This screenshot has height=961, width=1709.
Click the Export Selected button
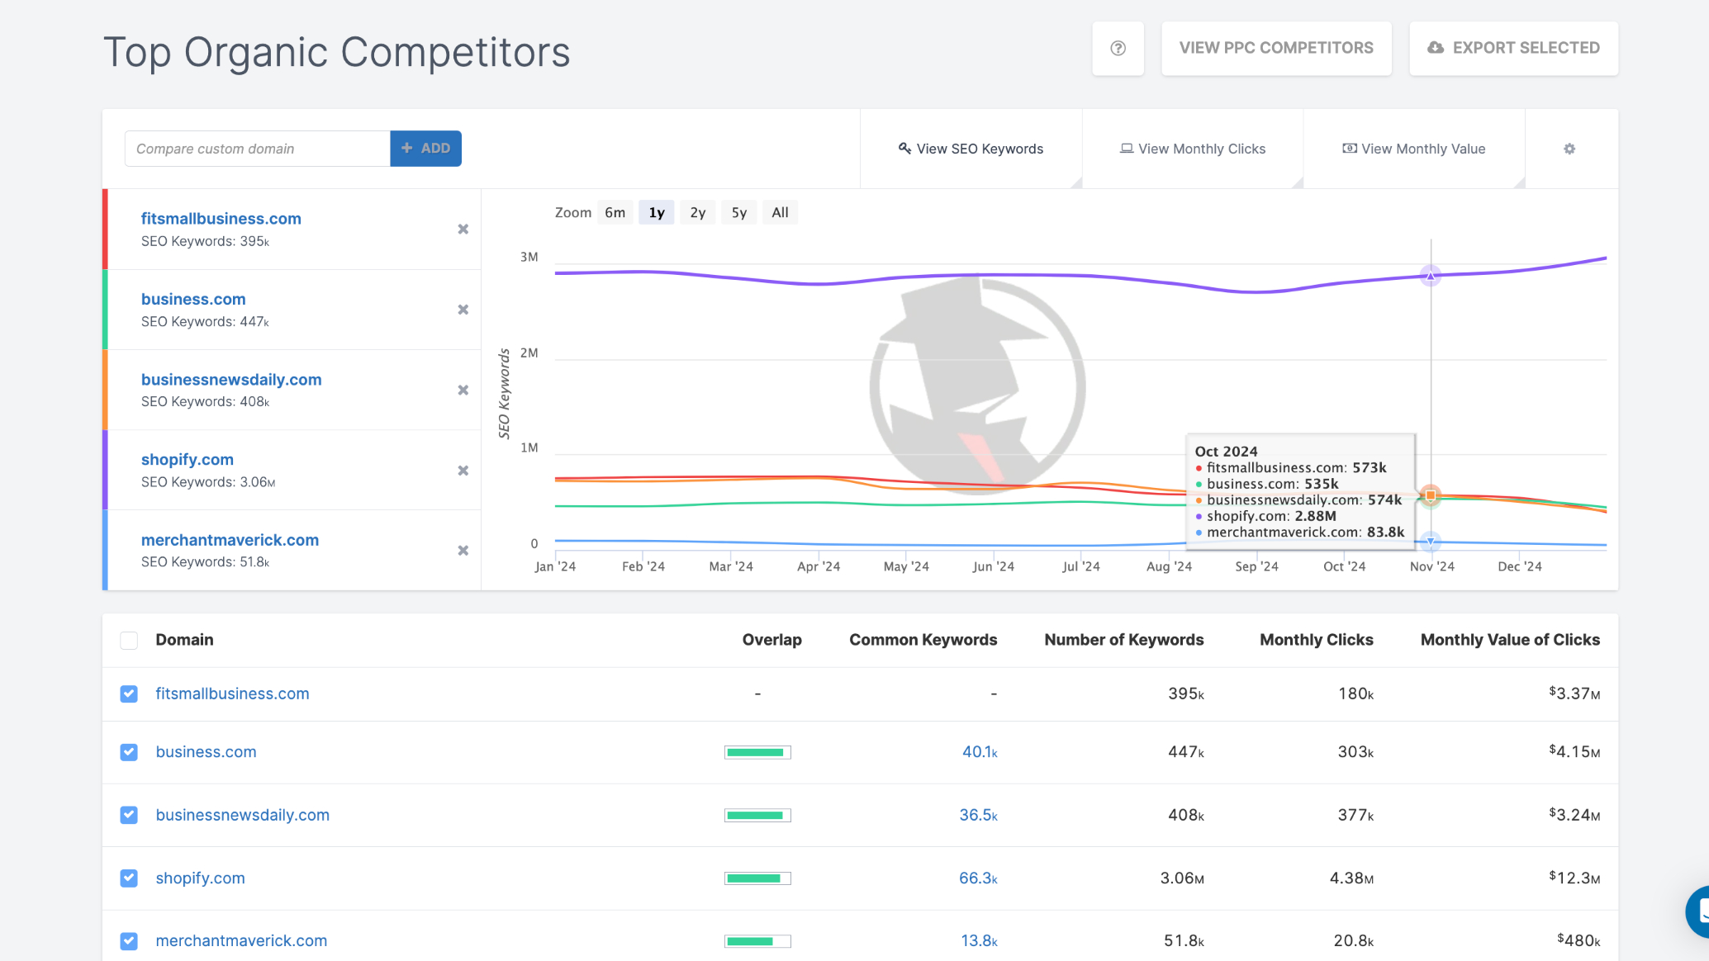tap(1513, 49)
